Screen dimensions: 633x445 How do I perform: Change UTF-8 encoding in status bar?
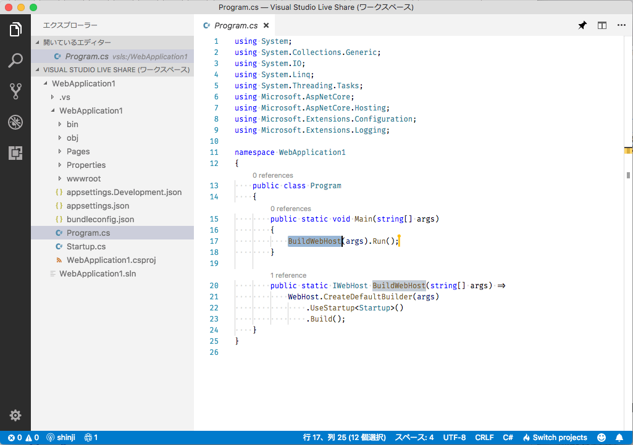click(x=454, y=437)
